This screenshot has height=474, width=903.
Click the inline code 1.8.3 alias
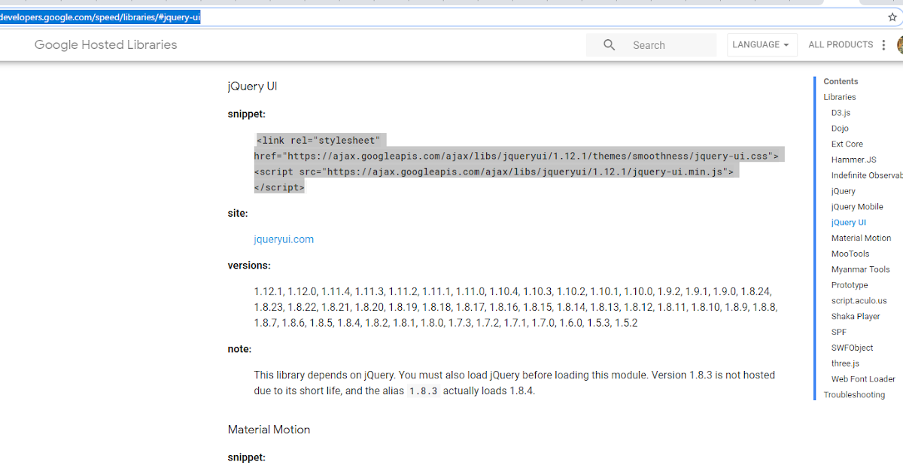[423, 391]
